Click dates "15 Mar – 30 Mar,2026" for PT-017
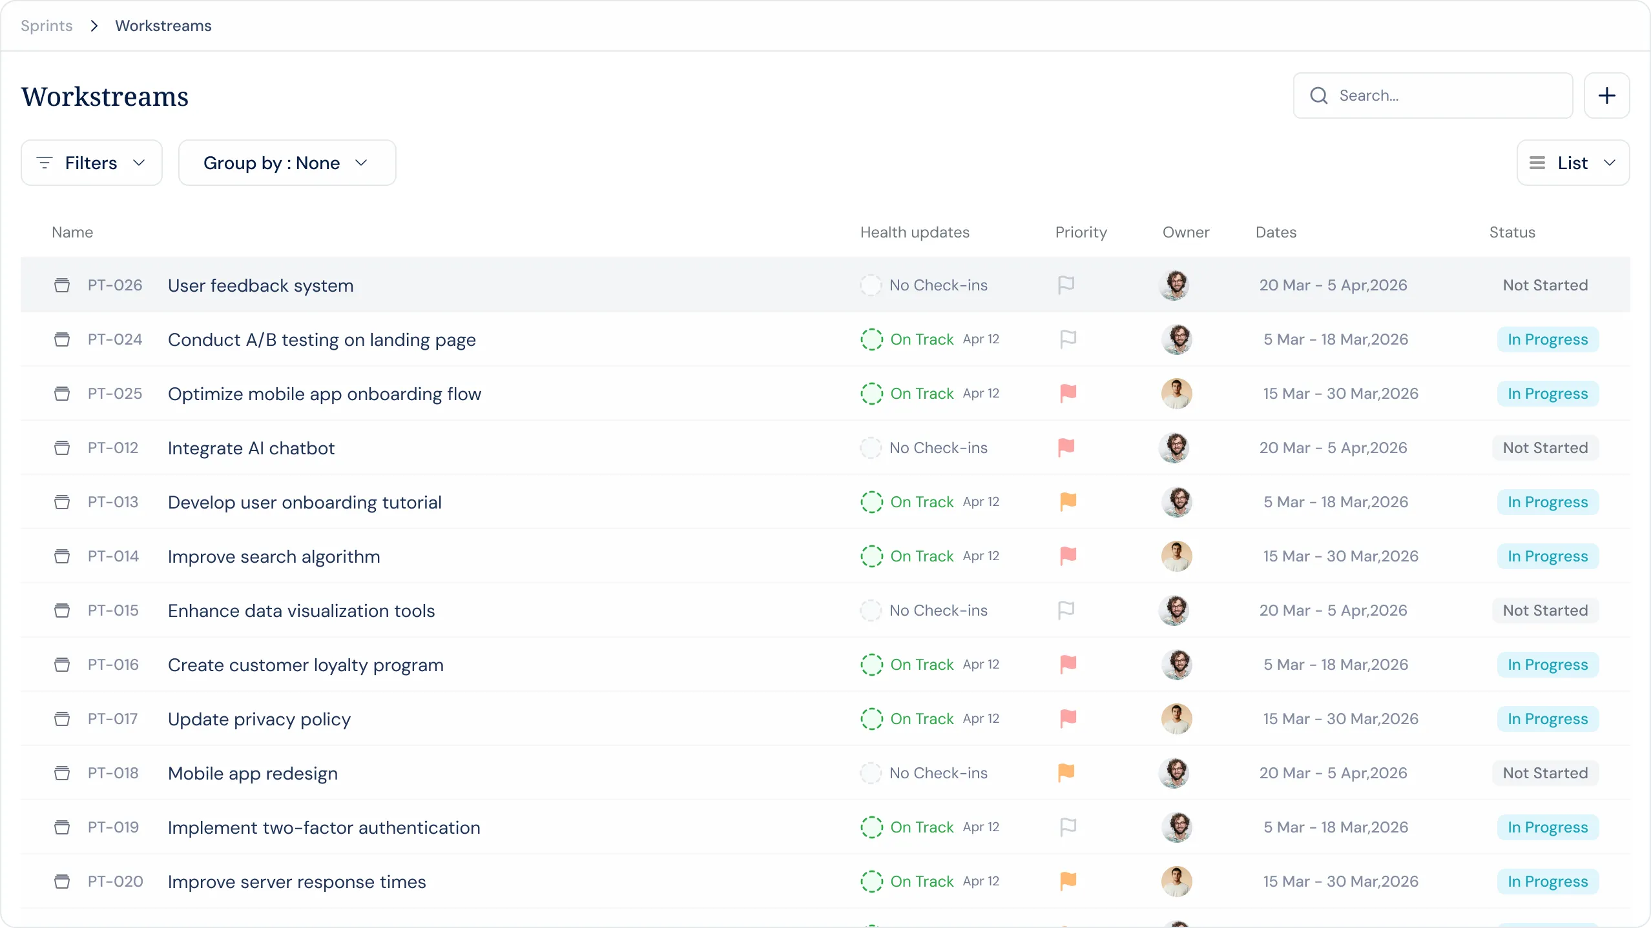1651x928 pixels. [1341, 719]
